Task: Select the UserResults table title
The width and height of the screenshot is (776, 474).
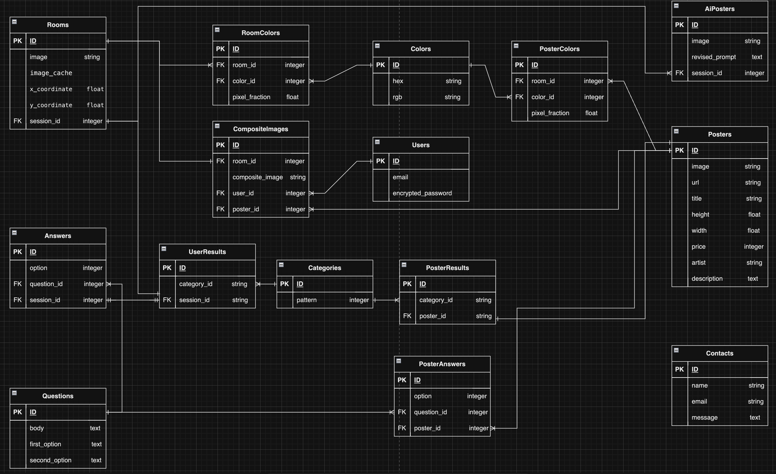Action: click(207, 252)
